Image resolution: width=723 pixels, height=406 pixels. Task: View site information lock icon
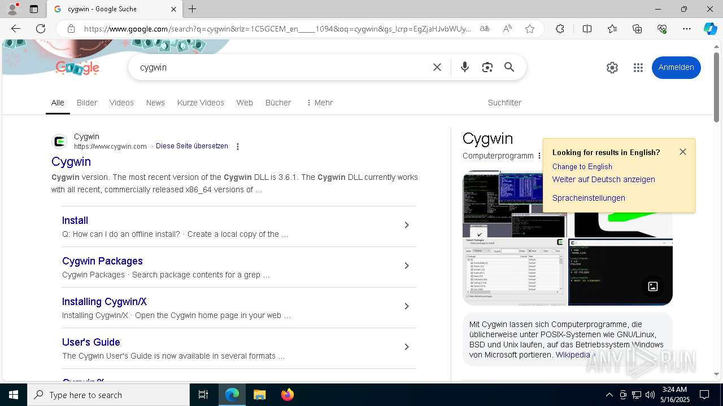click(x=71, y=29)
